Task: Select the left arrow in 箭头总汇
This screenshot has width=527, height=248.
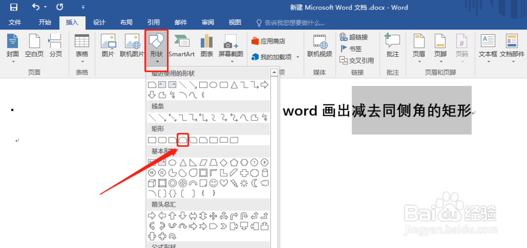Action: [162, 215]
